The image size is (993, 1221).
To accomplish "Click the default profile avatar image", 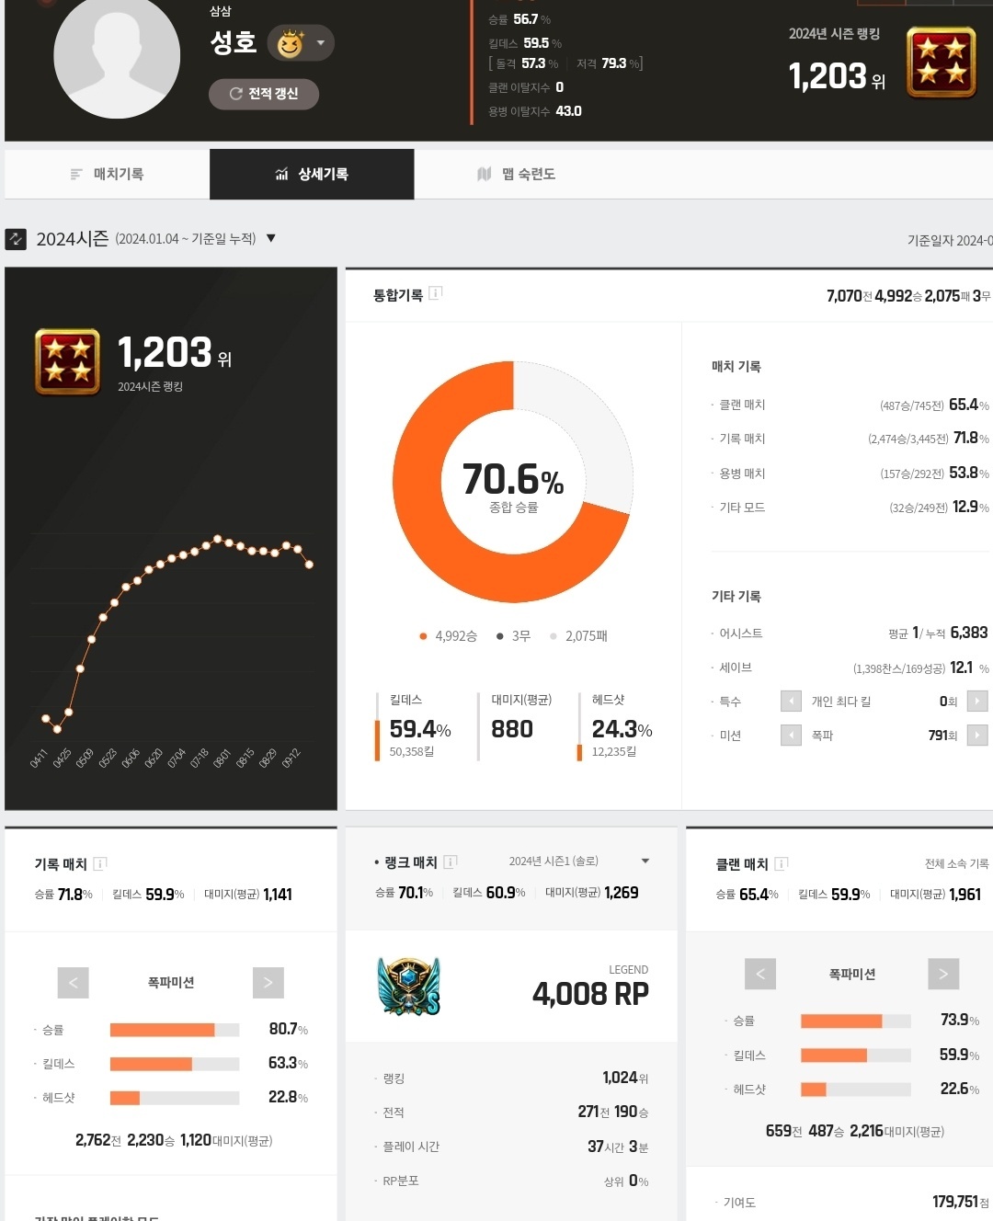I will coord(117,57).
